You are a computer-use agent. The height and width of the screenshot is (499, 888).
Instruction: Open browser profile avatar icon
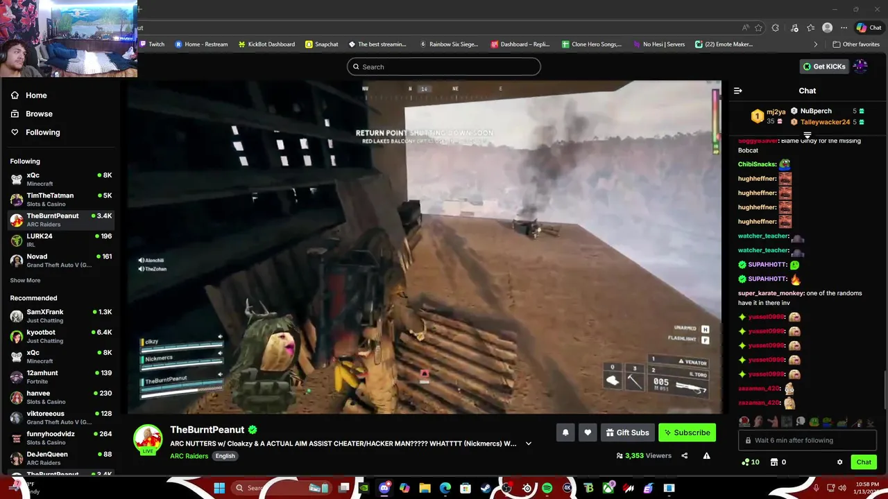[x=827, y=28]
